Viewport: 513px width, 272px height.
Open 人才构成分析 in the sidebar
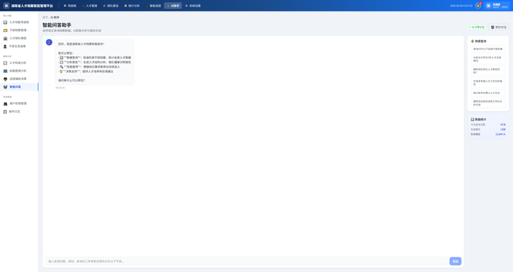coord(19,63)
